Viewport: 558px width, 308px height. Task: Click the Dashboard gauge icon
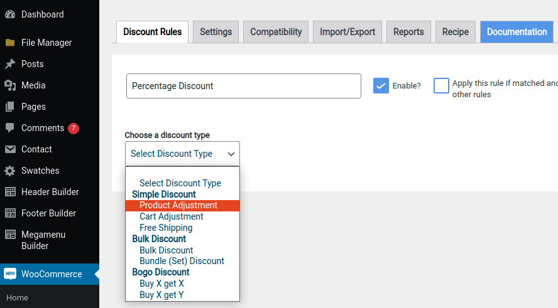coord(10,14)
